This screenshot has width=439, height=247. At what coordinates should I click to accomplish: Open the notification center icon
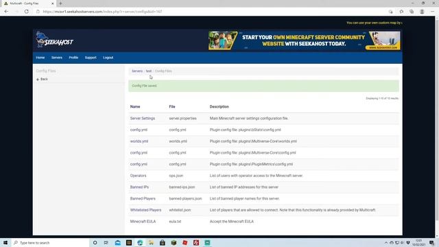tap(431, 243)
